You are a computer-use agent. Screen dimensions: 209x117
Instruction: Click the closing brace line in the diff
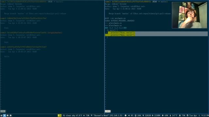click(107, 37)
